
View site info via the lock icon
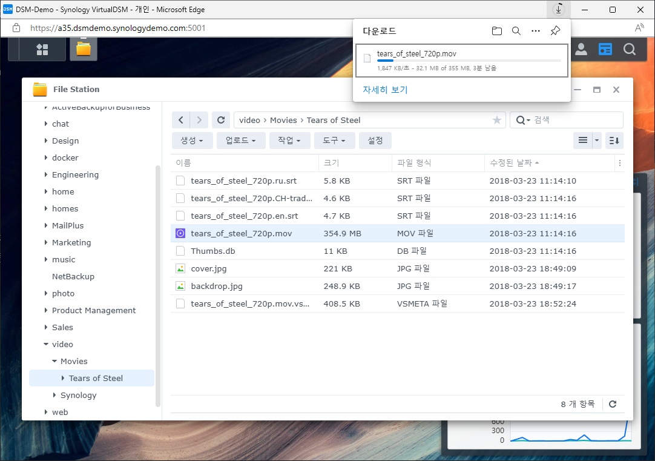(16, 28)
